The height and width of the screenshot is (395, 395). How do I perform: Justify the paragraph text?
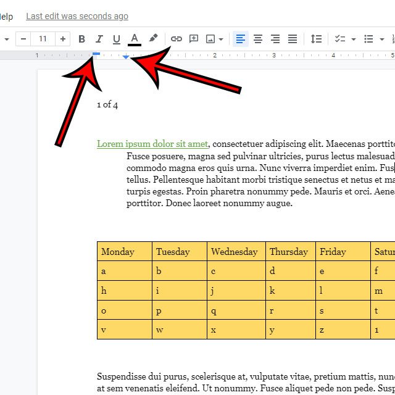pyautogui.click(x=293, y=39)
